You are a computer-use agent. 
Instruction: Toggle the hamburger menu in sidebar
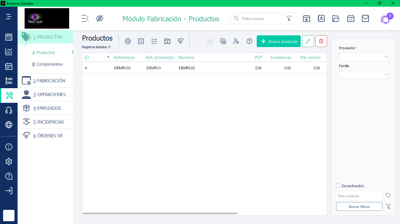point(9,17)
